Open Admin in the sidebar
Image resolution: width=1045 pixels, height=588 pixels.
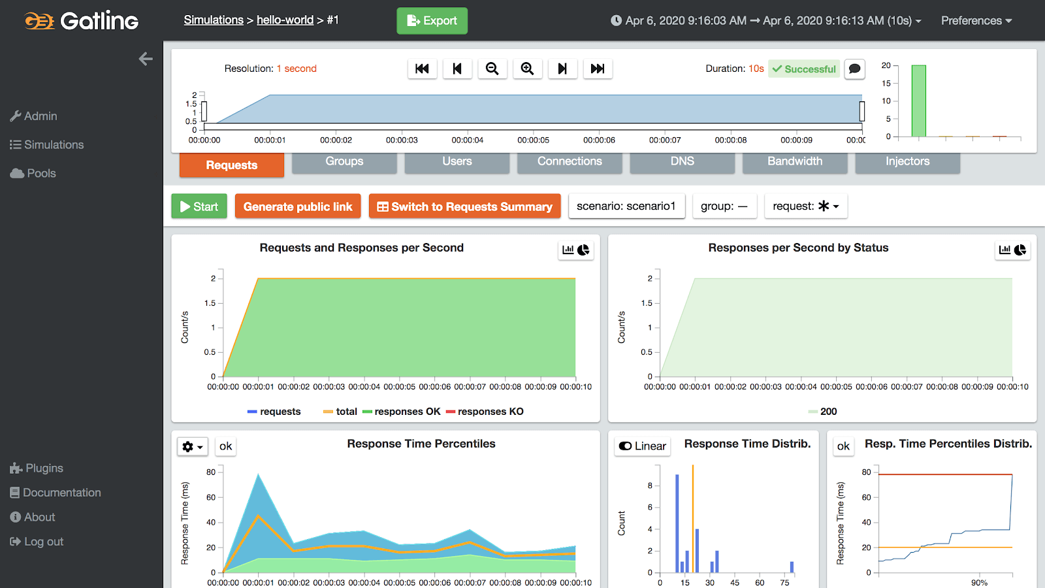pyautogui.click(x=34, y=116)
